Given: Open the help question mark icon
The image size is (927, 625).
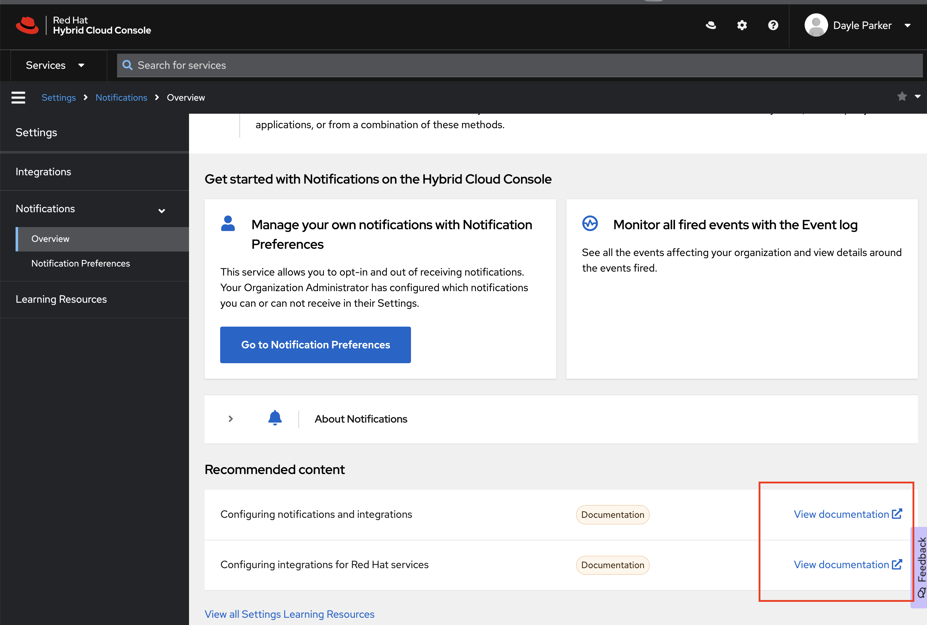Looking at the screenshot, I should (x=773, y=25).
